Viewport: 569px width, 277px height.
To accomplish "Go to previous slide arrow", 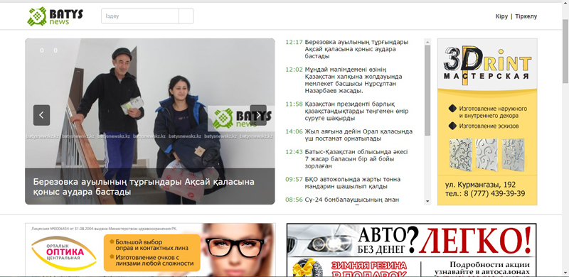I will (x=41, y=115).
